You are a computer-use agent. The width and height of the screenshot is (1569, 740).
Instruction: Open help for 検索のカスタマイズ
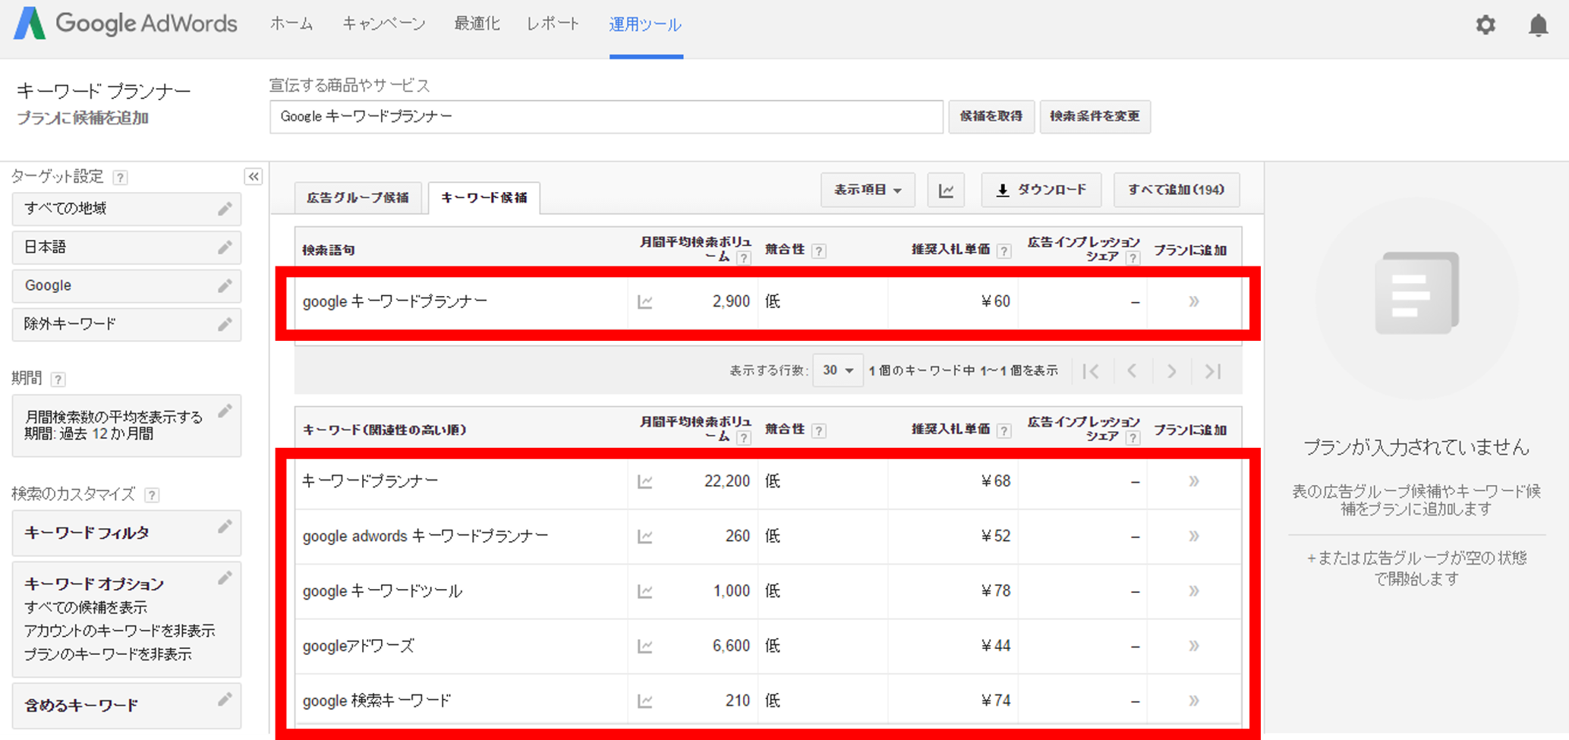point(152,496)
